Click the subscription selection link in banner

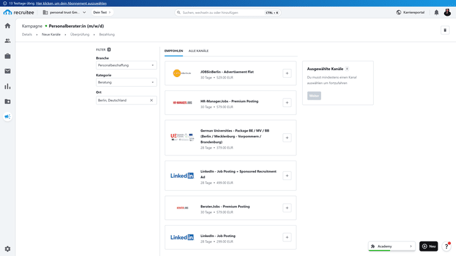click(71, 4)
